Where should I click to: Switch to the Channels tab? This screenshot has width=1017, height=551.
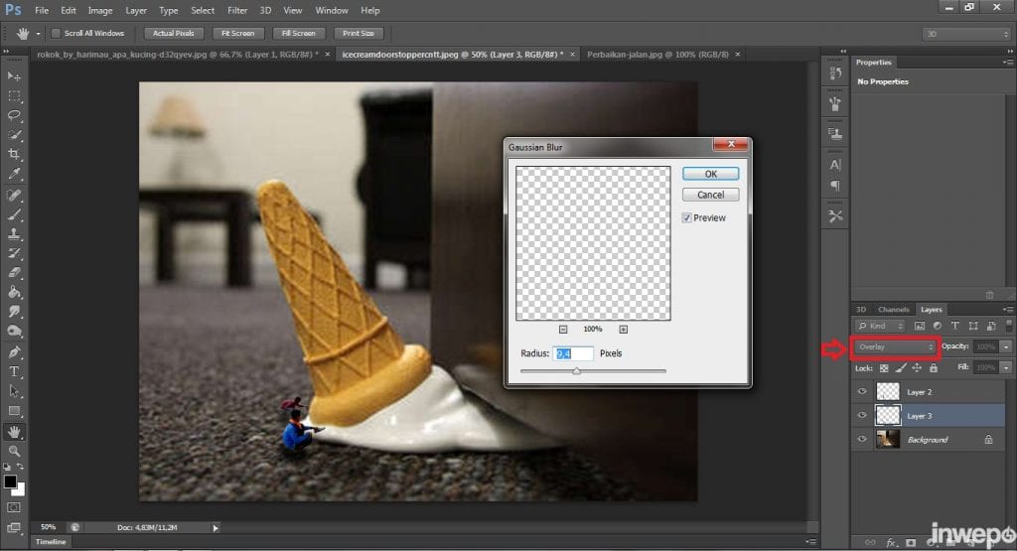tap(894, 310)
